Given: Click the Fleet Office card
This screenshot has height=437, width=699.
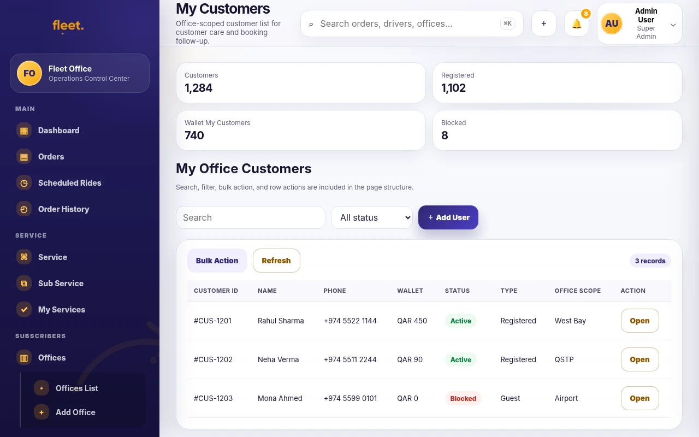Looking at the screenshot, I should (x=80, y=73).
